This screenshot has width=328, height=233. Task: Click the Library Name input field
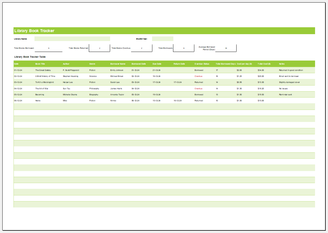click(72, 39)
